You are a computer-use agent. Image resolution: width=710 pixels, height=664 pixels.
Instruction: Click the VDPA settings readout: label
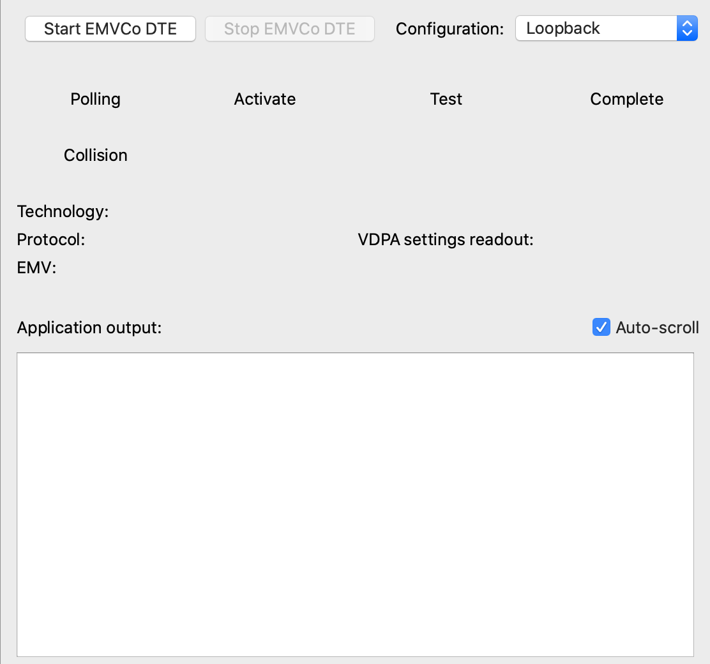pyautogui.click(x=446, y=239)
